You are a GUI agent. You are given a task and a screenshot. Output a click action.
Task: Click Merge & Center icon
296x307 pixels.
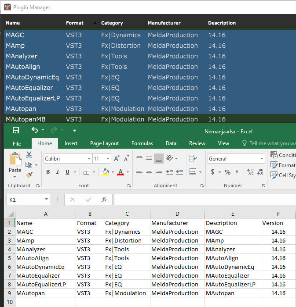click(x=193, y=172)
